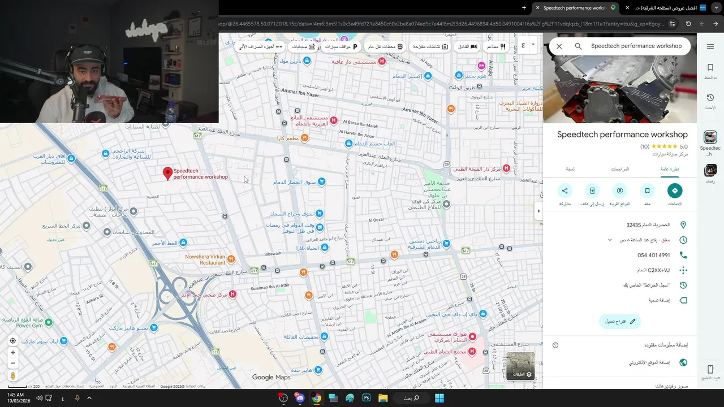Image resolution: width=724 pixels, height=407 pixels.
Task: Click the Send to phone icon
Action: (x=592, y=191)
